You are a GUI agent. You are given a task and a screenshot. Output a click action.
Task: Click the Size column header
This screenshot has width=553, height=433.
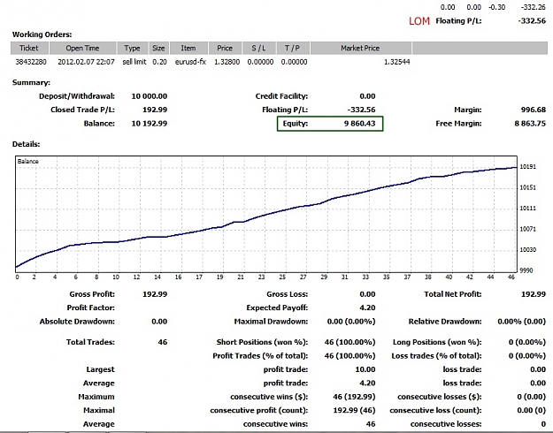point(158,48)
